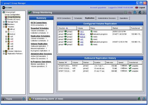Expand the Members tree node
The width and height of the screenshot is (148, 105).
tap(4, 24)
